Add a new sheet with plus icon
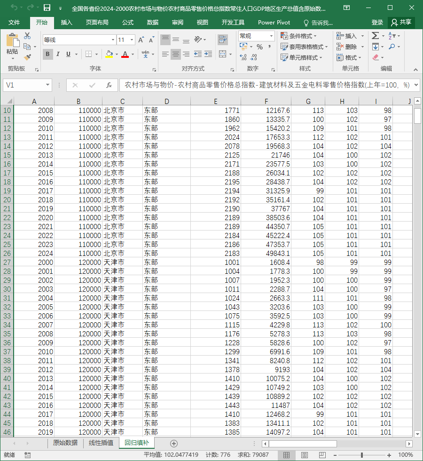The height and width of the screenshot is (461, 423). [173, 444]
